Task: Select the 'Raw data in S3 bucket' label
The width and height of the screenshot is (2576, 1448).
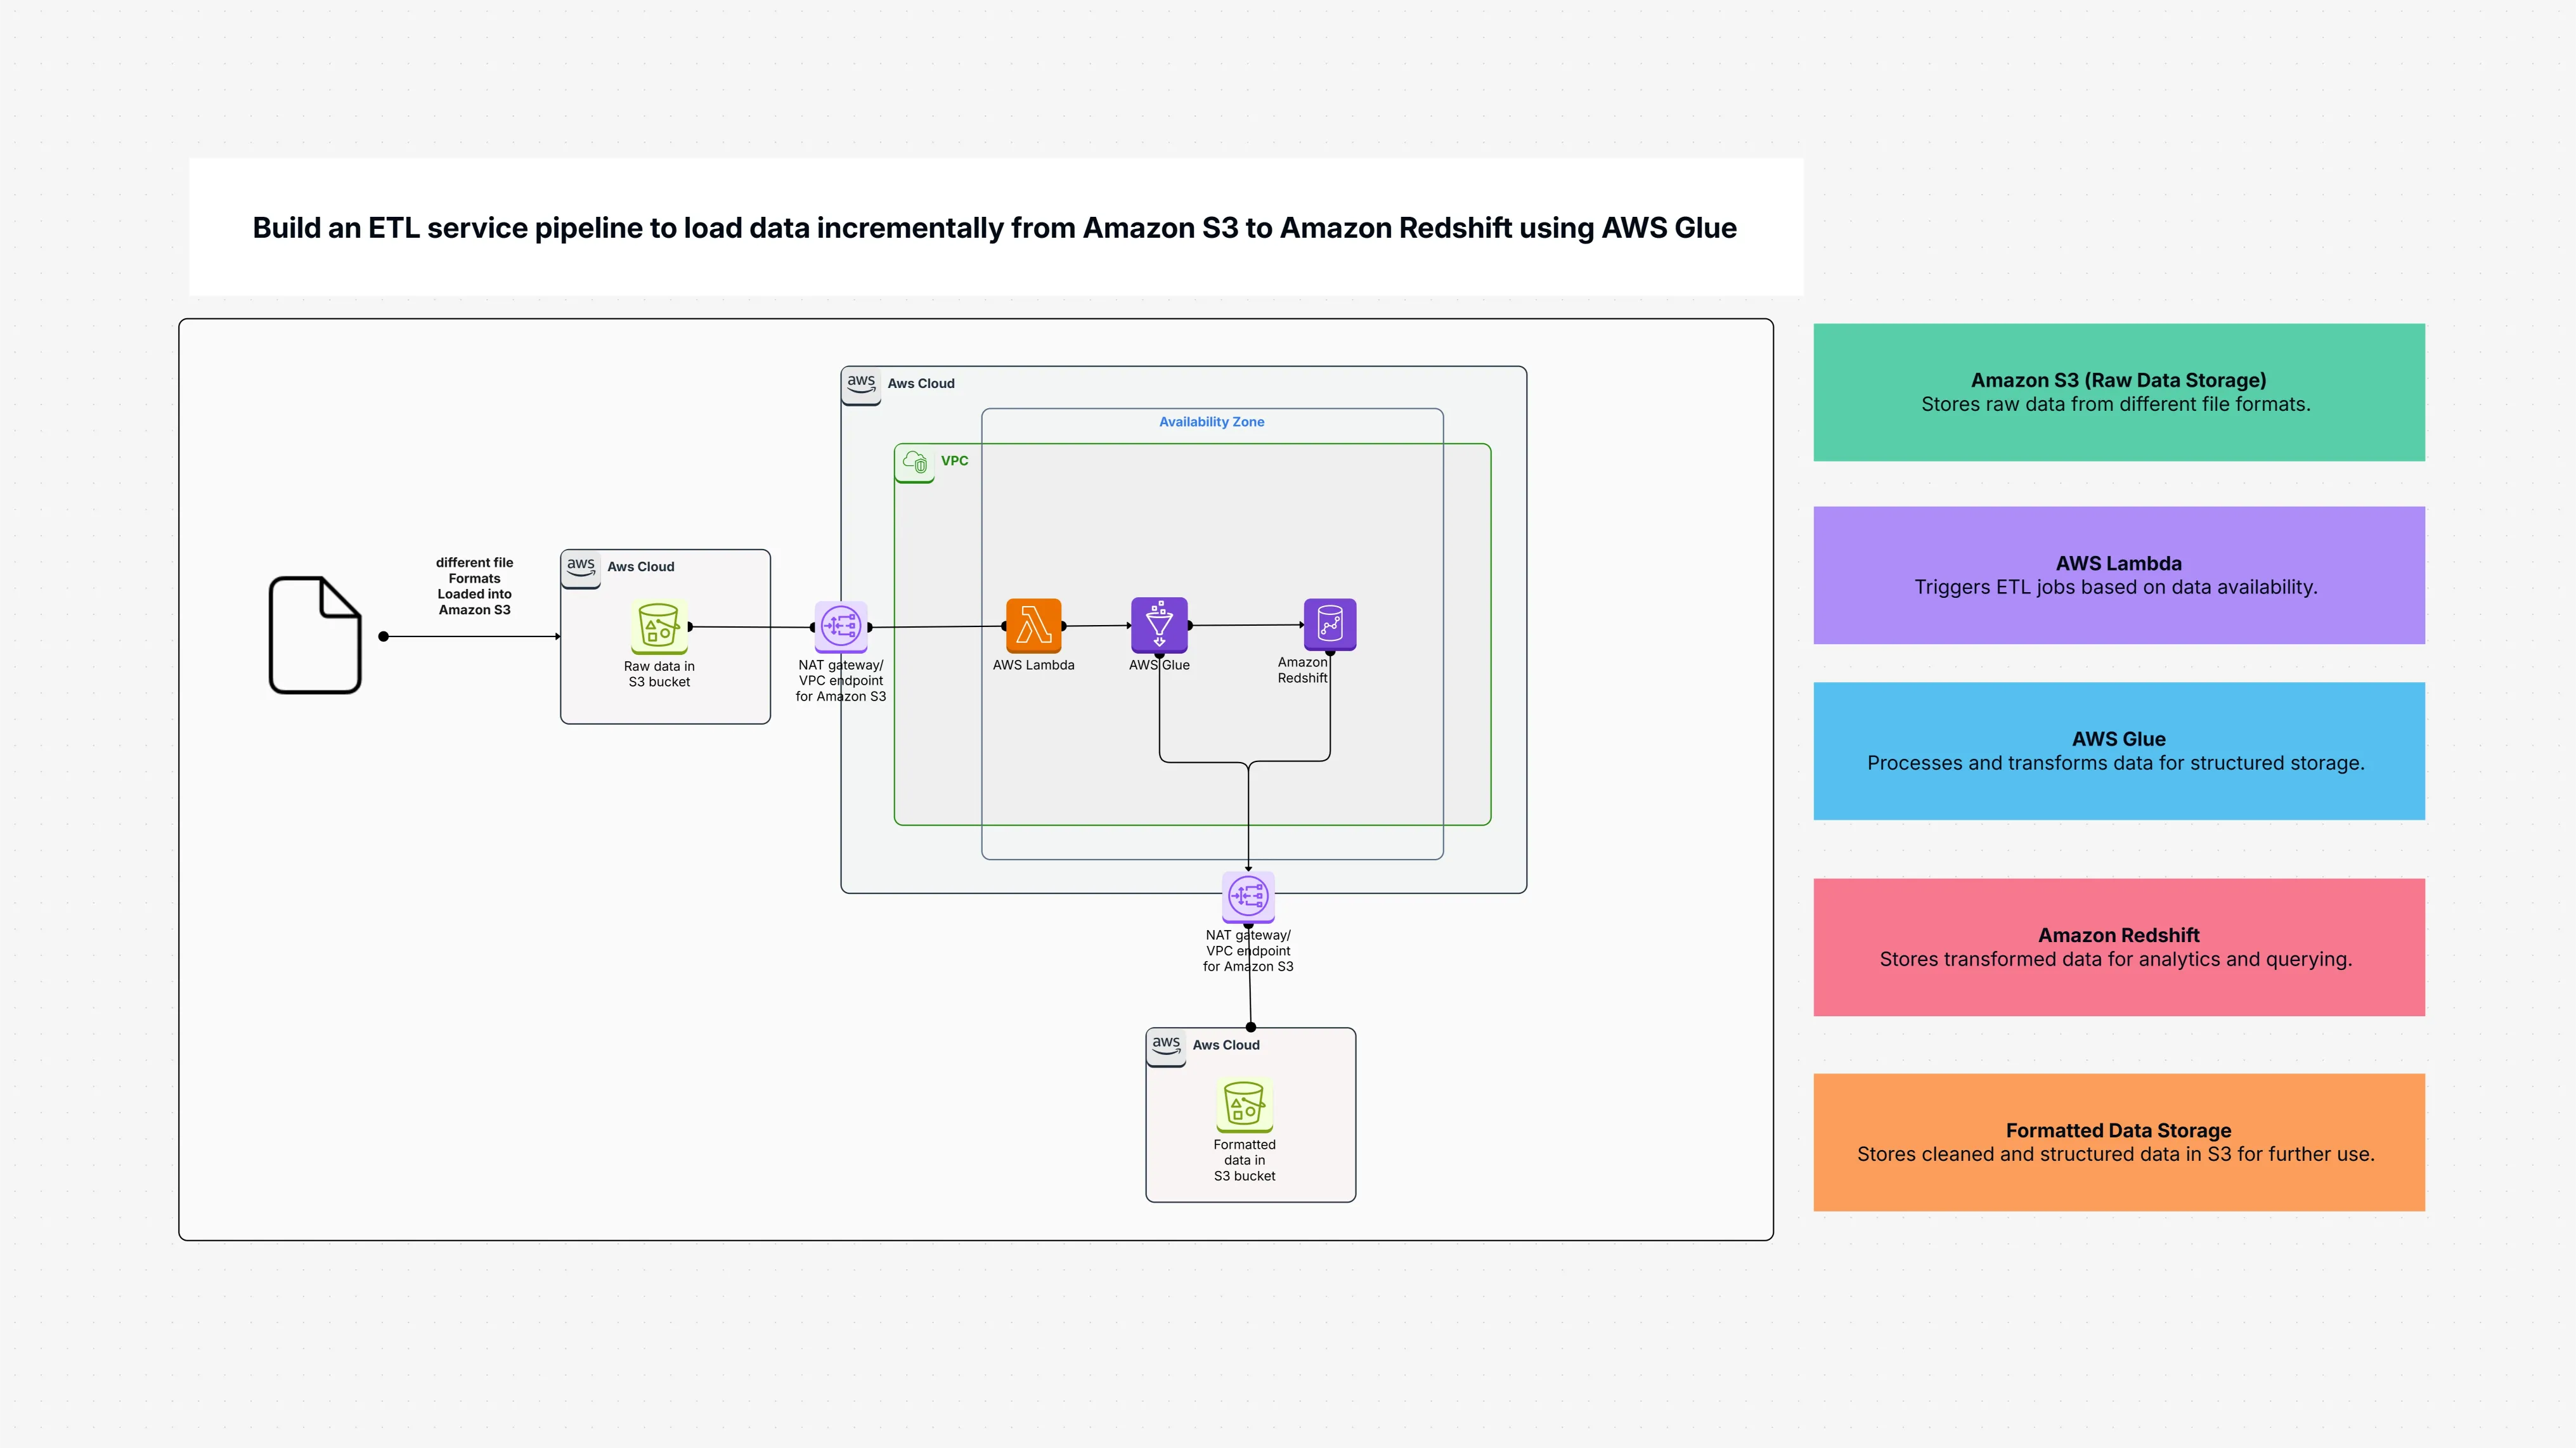Action: click(x=659, y=674)
